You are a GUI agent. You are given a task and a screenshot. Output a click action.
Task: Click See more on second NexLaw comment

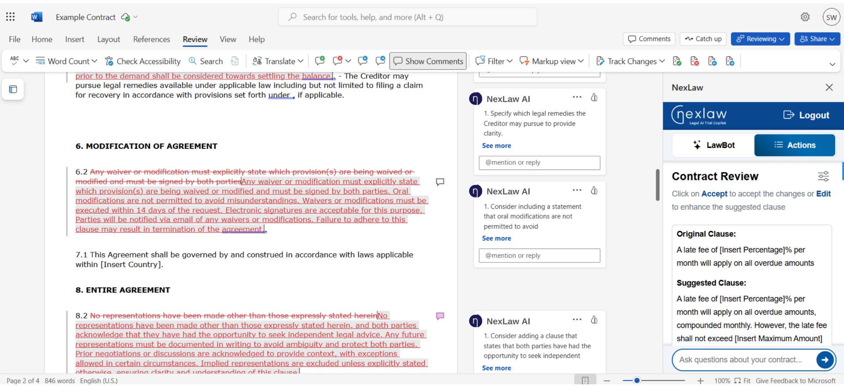[x=496, y=238]
